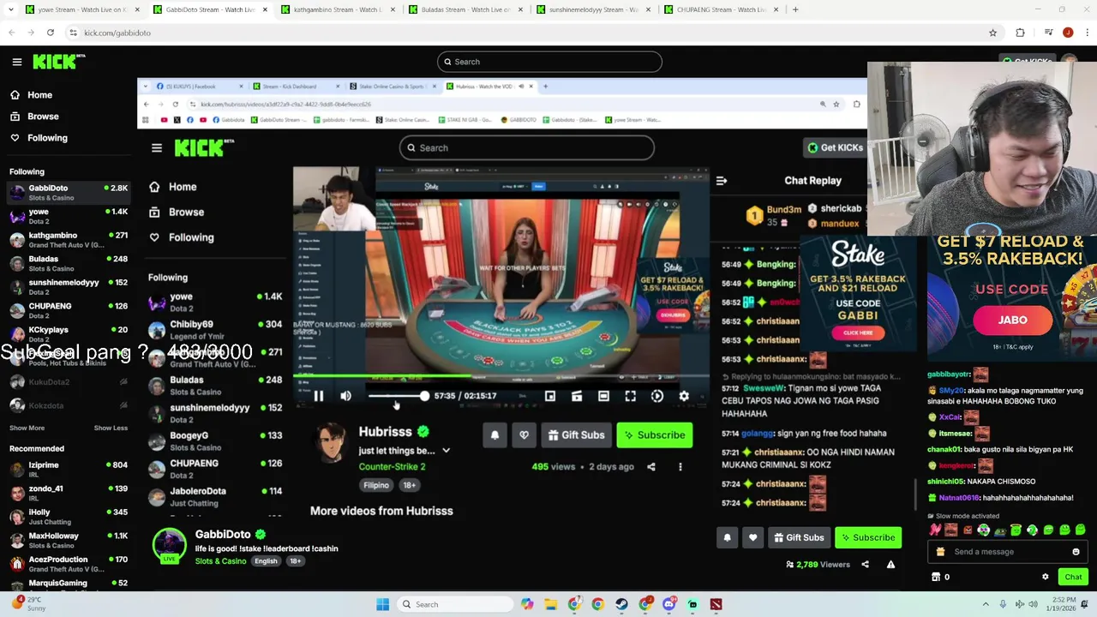Open Slots & Casino category link under GabbiDoto
Viewport: 1097px width, 617px height.
coord(220,561)
